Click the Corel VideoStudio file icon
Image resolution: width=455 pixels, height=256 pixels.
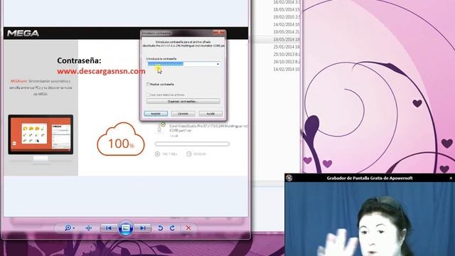[x=159, y=128]
